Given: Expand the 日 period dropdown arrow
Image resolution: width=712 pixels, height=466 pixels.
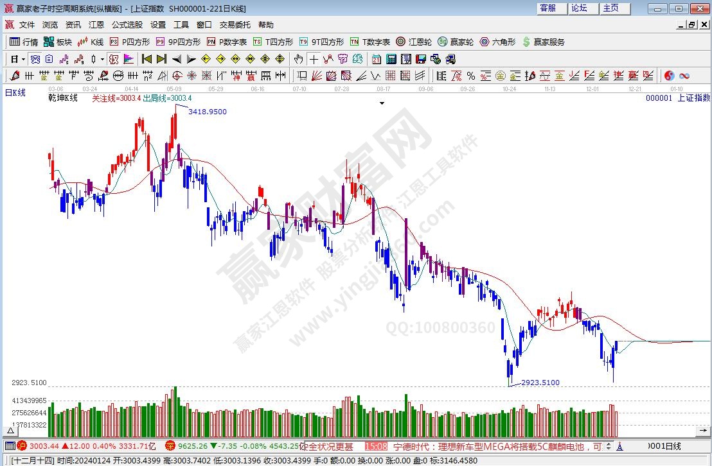Looking at the screenshot, I should (x=23, y=59).
